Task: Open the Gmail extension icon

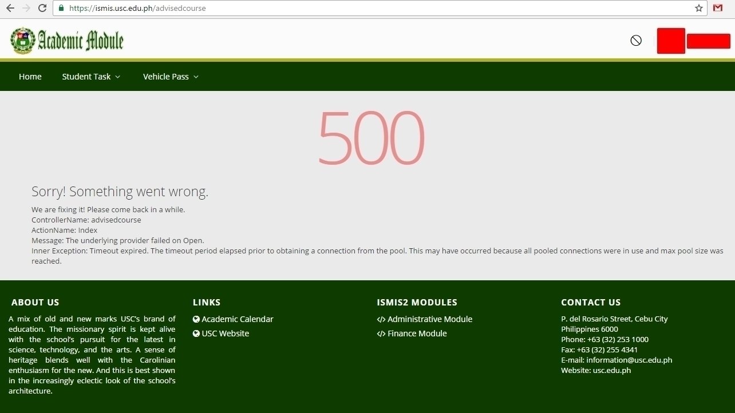Action: (718, 8)
